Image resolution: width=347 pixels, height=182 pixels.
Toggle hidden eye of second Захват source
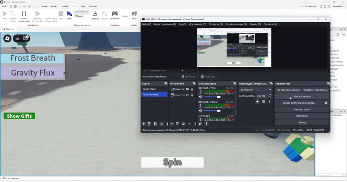[x=187, y=95]
